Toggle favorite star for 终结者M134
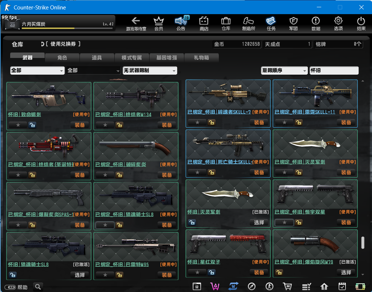This screenshot has height=292, width=372. [x=105, y=125]
